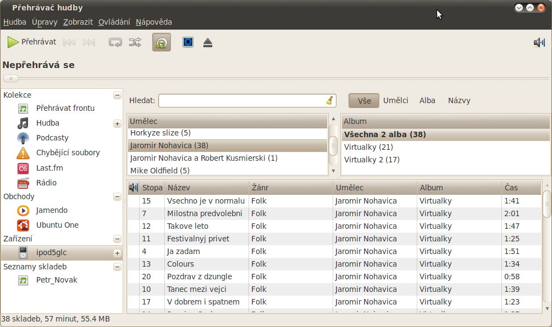The width and height of the screenshot is (552, 327).
Task: Click the green Přehrávat play button
Action: pyautogui.click(x=32, y=42)
